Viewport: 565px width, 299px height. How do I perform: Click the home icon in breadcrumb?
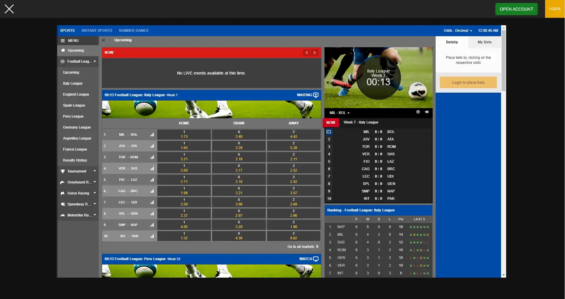tap(103, 40)
